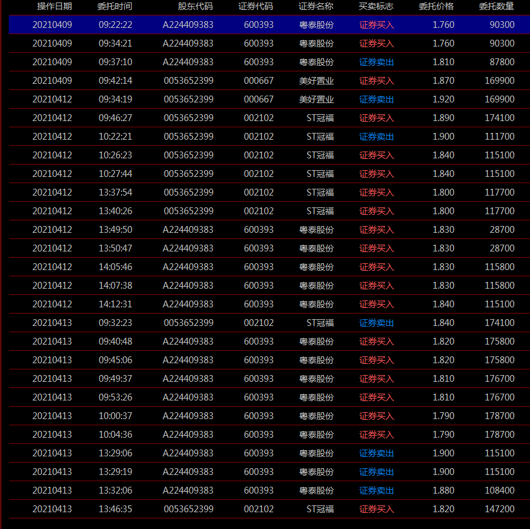Select time 09:34:19 on 20210412

coord(115,99)
